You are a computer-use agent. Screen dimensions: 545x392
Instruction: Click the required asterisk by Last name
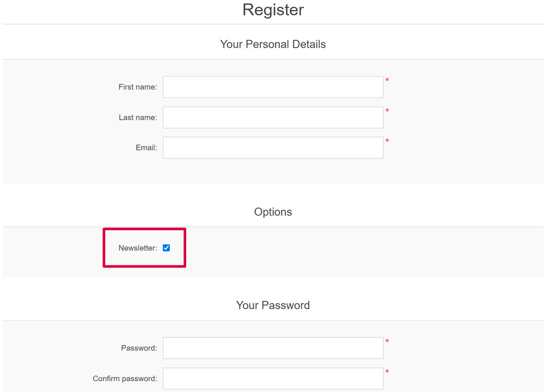[x=387, y=111]
